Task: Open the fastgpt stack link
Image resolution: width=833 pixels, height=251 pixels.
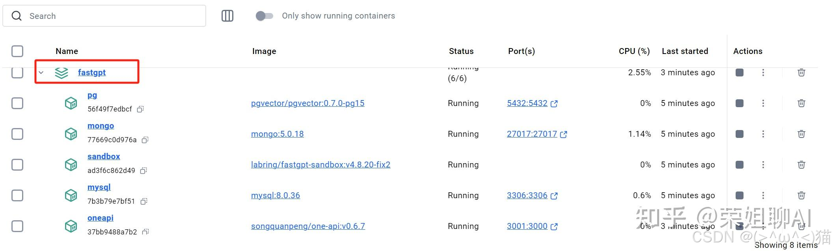Action: tap(92, 73)
